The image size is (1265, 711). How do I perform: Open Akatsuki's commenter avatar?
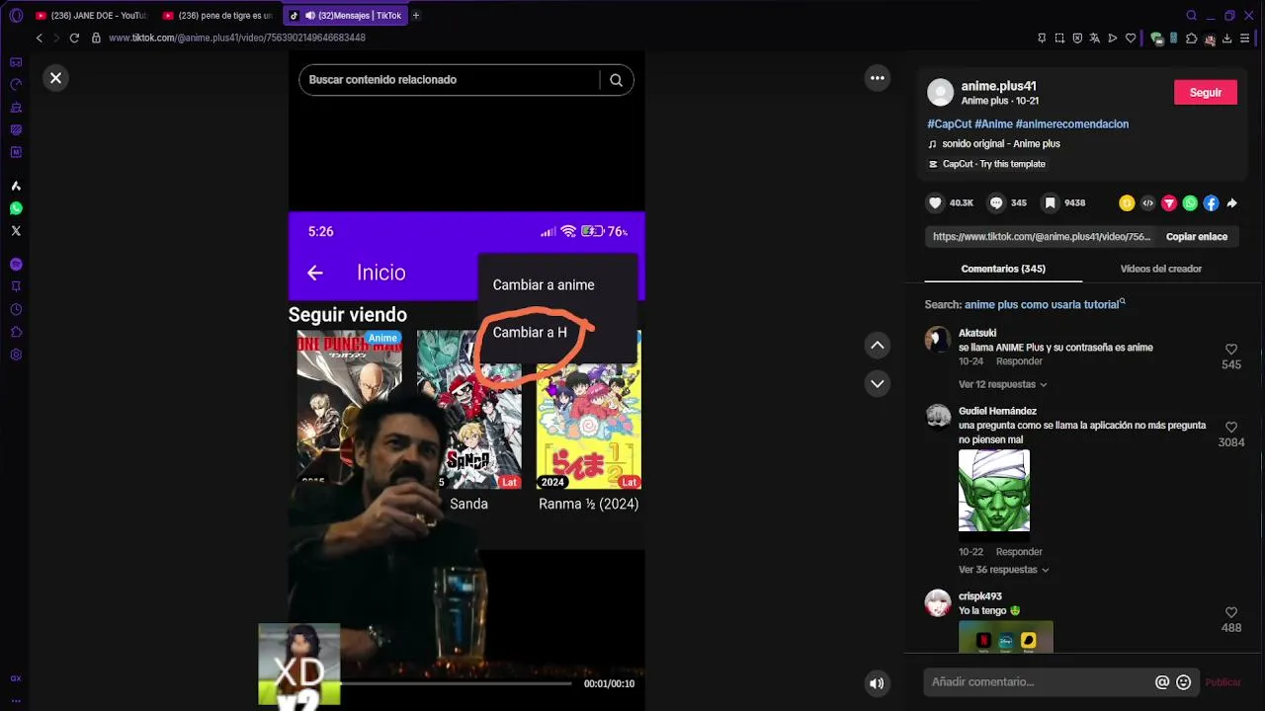pos(938,340)
